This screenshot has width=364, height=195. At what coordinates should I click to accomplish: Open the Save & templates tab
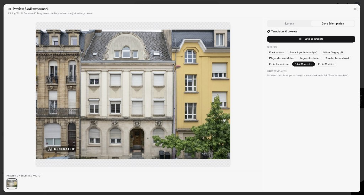pos(333,23)
